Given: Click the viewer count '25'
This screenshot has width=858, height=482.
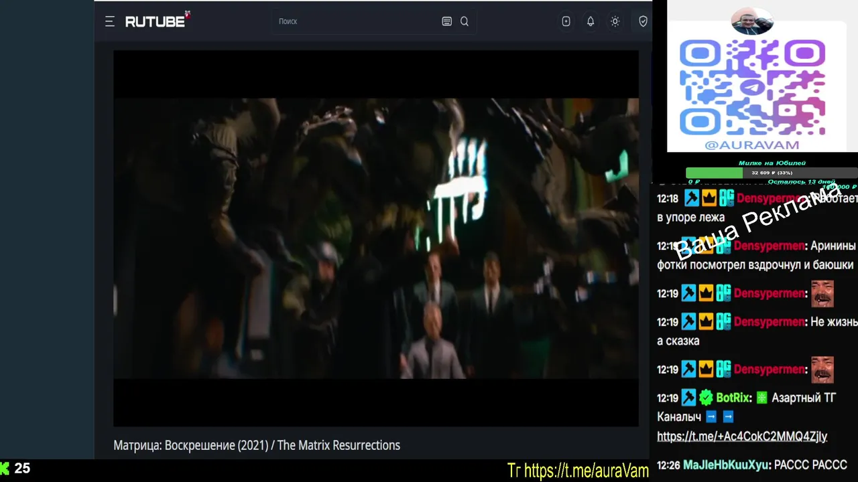Looking at the screenshot, I should point(22,469).
